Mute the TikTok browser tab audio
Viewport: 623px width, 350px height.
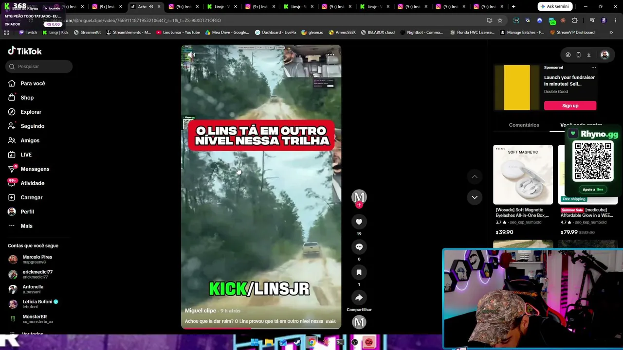(151, 7)
